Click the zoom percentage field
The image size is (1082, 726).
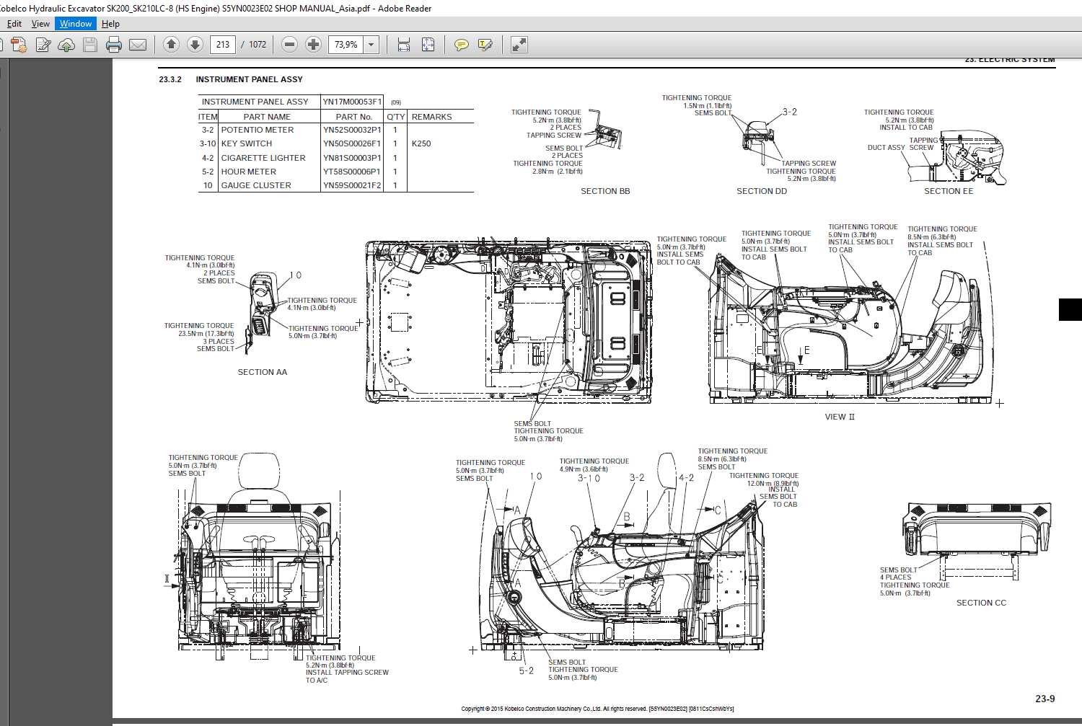346,45
